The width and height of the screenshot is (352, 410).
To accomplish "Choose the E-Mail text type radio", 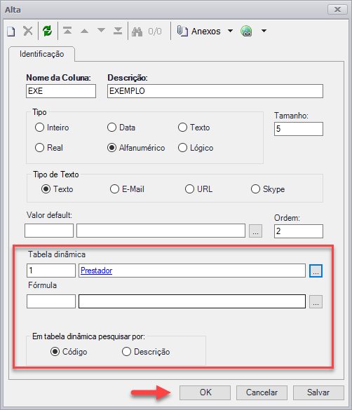I will 114,189.
